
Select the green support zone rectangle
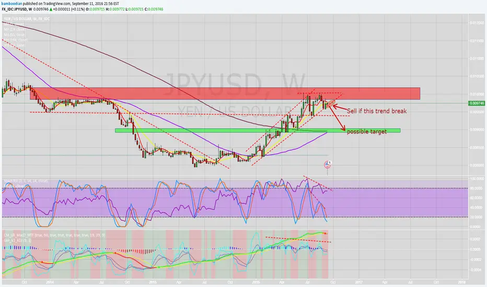pyautogui.click(x=258, y=130)
